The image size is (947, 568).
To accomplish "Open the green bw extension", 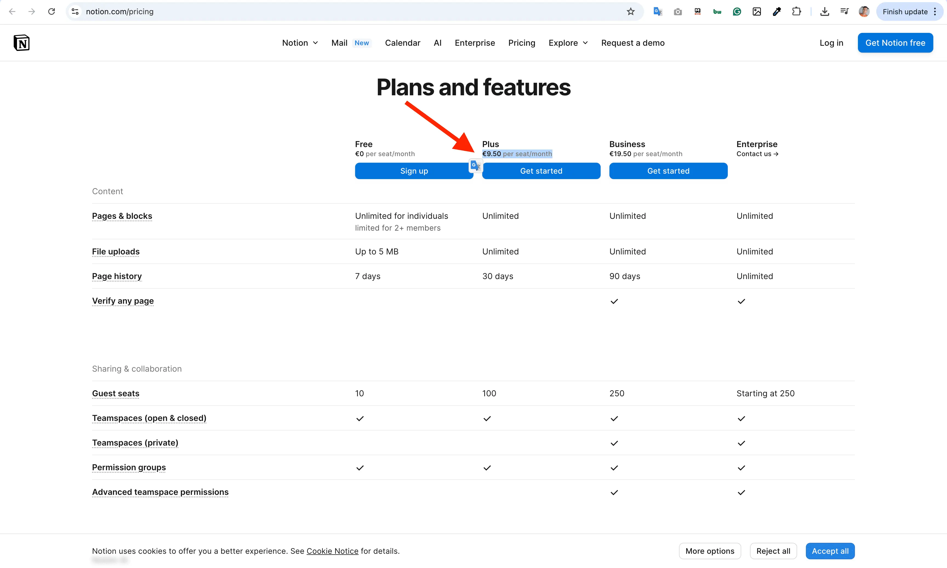I will [x=717, y=12].
